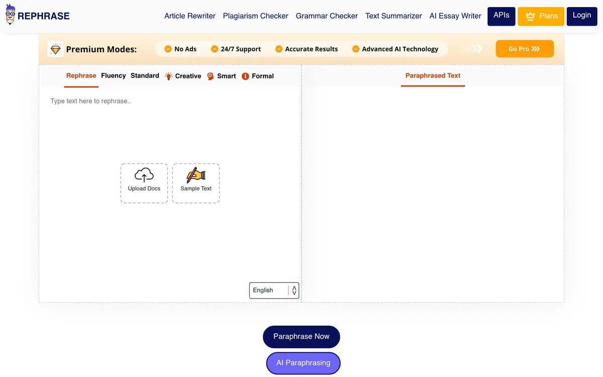This screenshot has height=377, width=603.
Task: Select the Formal mode exclamation icon
Action: click(245, 76)
